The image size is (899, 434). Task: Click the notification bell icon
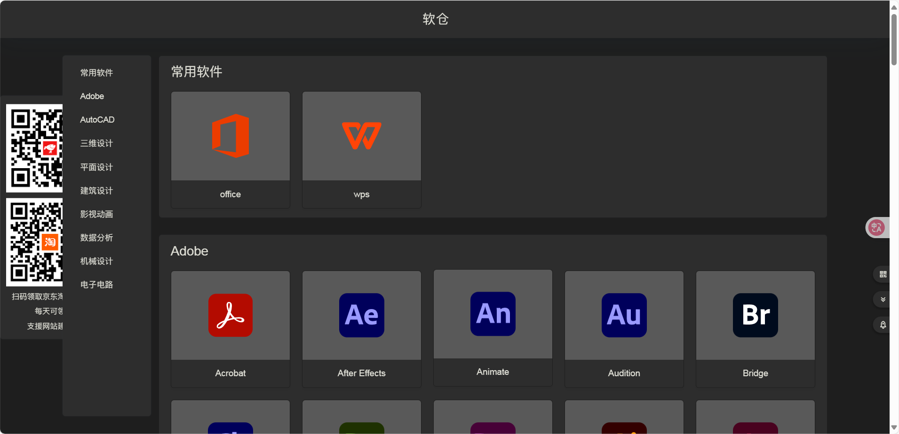coord(883,325)
